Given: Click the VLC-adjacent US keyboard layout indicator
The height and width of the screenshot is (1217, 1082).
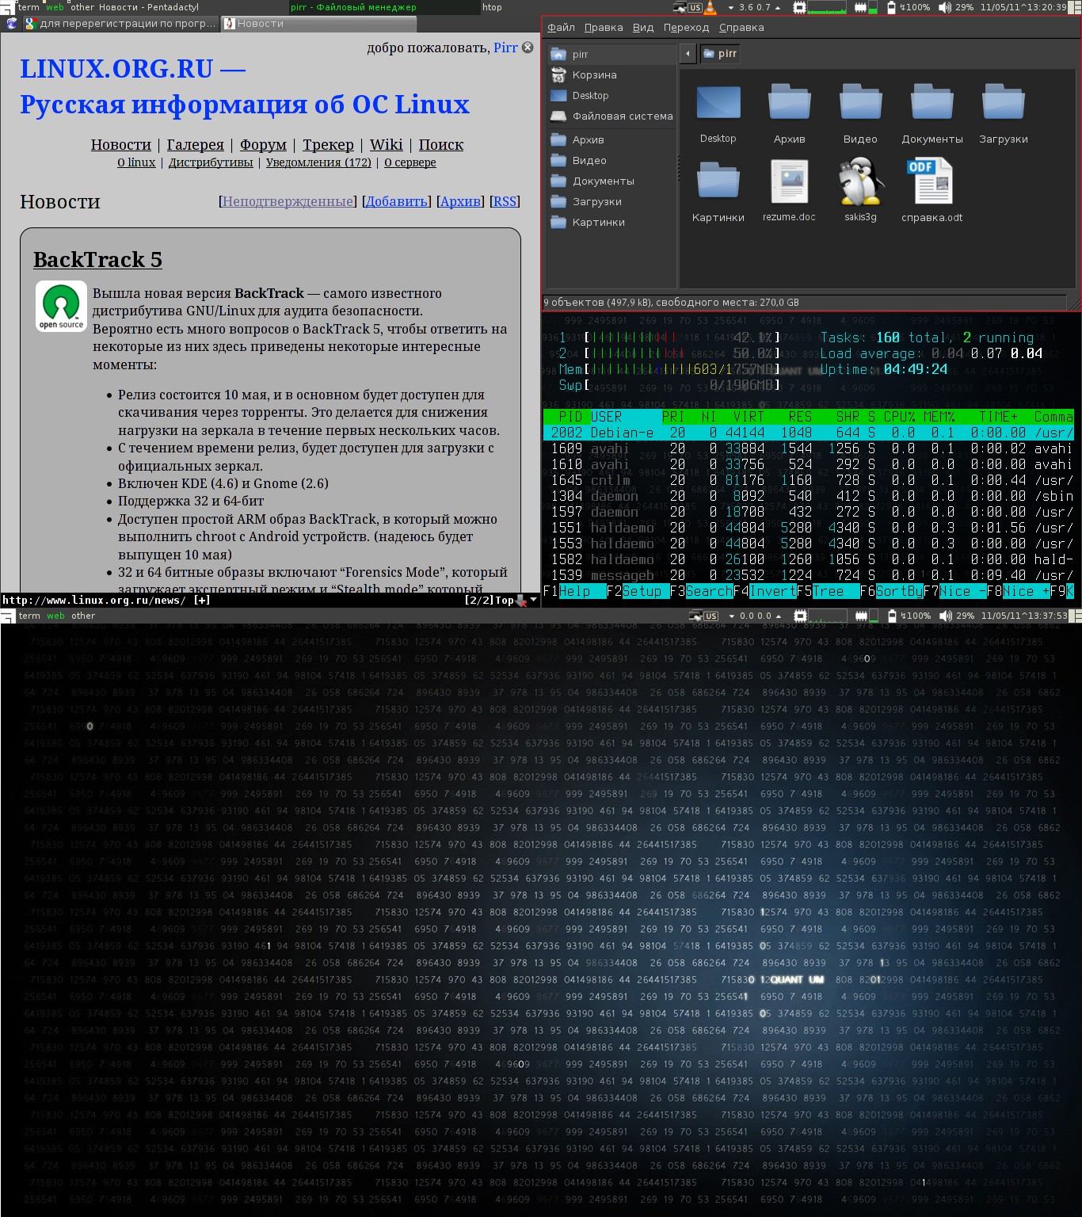Looking at the screenshot, I should (695, 7).
